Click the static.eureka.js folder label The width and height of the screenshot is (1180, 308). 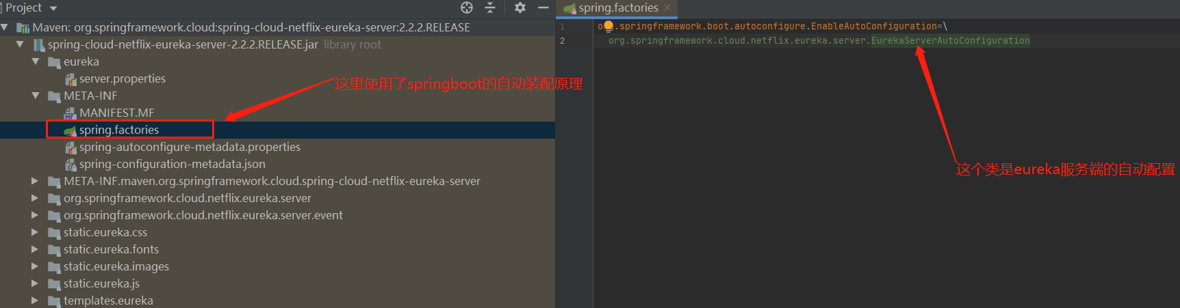click(x=101, y=283)
